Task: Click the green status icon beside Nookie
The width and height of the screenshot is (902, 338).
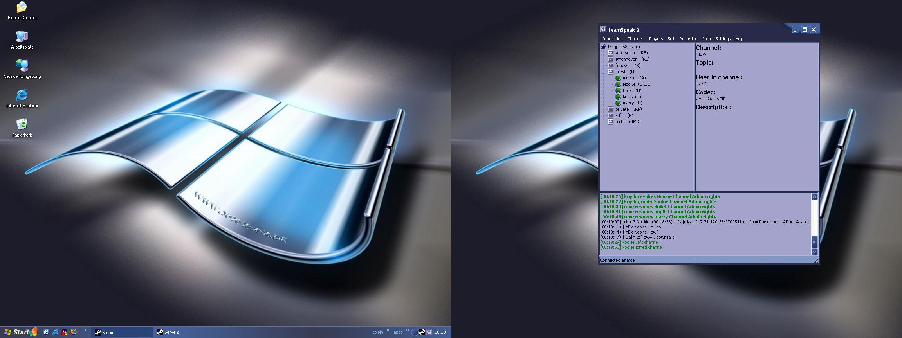Action: (x=618, y=84)
